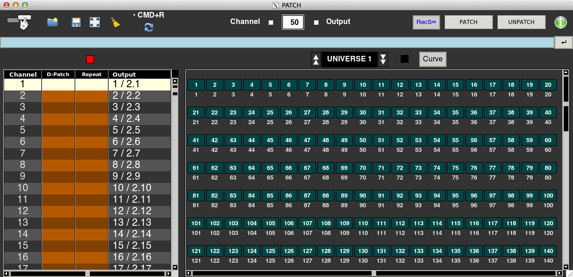
Task: Click the D-Patch column header
Action: [58, 74]
